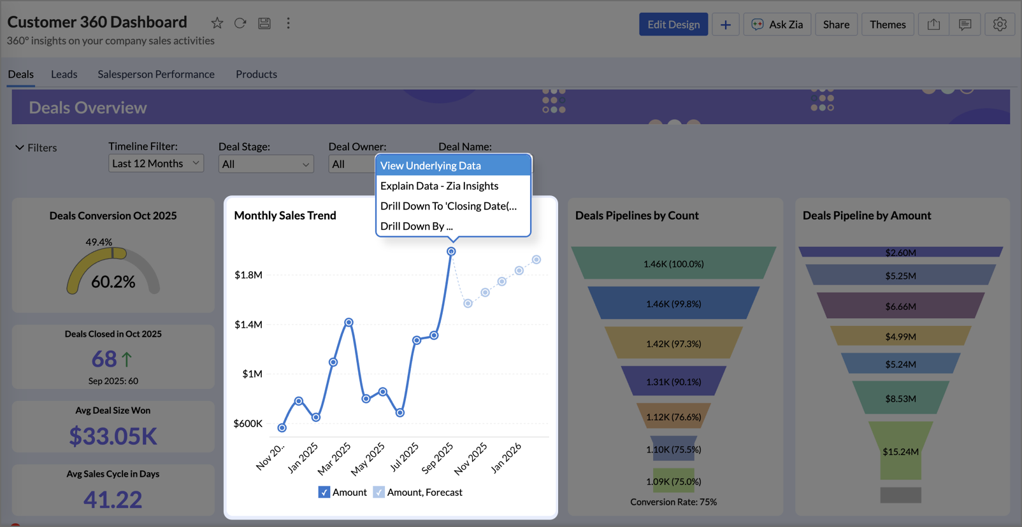Click the export upload icon
This screenshot has height=527, width=1022.
click(x=933, y=25)
